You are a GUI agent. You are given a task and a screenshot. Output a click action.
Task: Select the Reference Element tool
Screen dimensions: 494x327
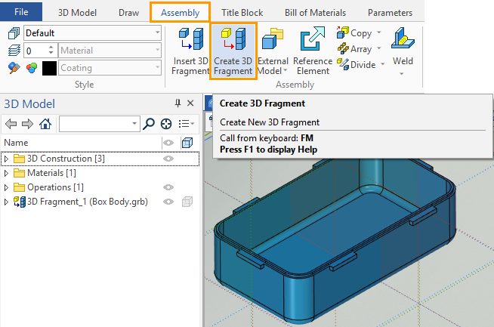pyautogui.click(x=312, y=51)
